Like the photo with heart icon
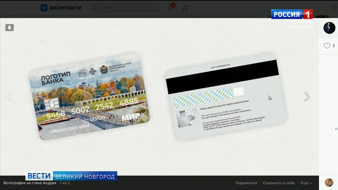Image resolution: width=338 pixels, height=190 pixels. (327, 46)
